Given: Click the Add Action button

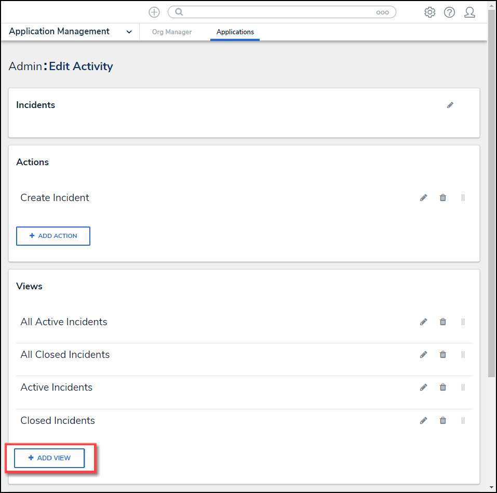Looking at the screenshot, I should click(53, 236).
